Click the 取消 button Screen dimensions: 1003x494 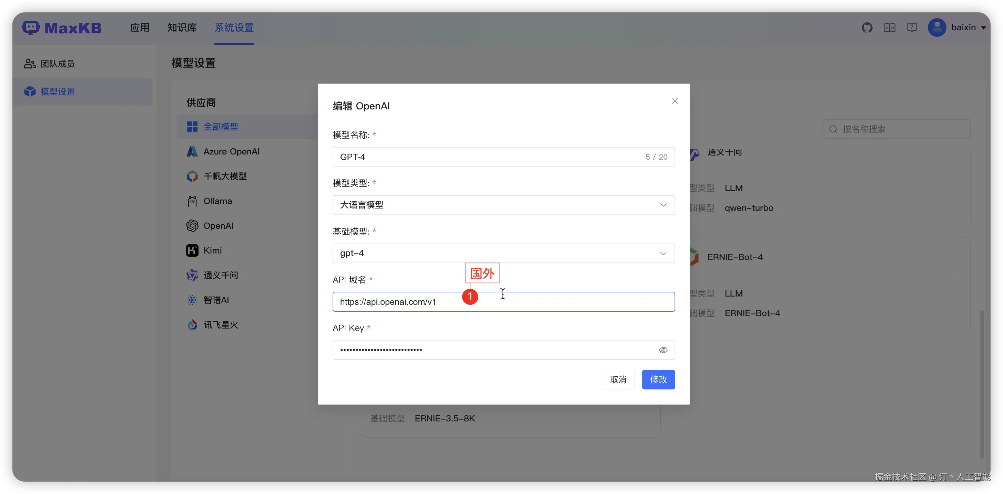coord(618,379)
